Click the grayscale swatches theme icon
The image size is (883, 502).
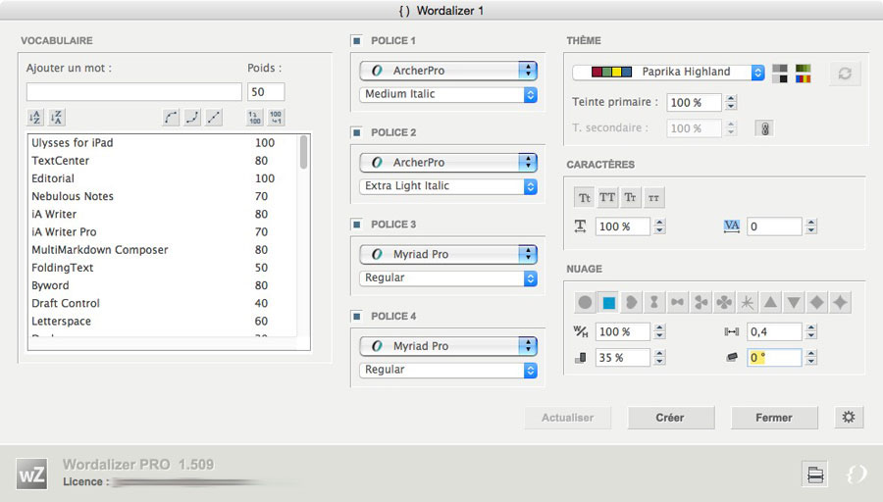(780, 74)
